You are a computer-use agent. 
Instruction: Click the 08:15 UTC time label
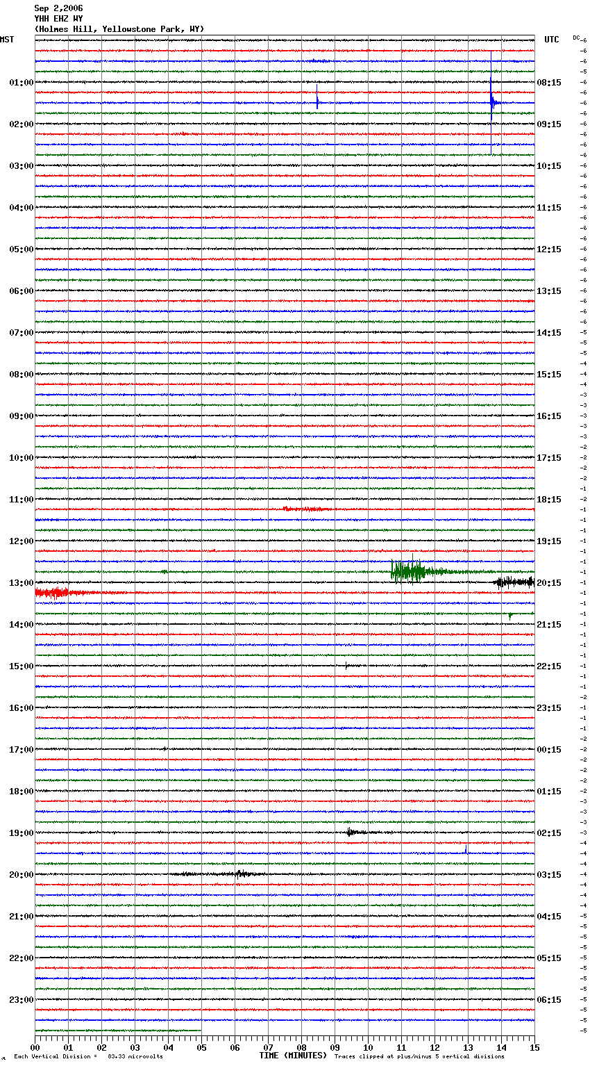549,83
